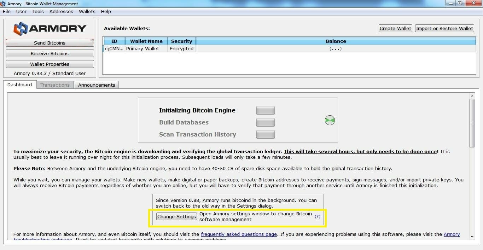Click the dashboard vertical scrollbar thumb

tap(472, 123)
